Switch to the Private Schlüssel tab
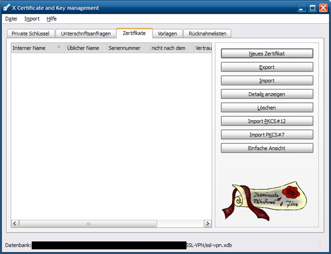Image resolution: width=331 pixels, height=254 pixels. tap(30, 33)
